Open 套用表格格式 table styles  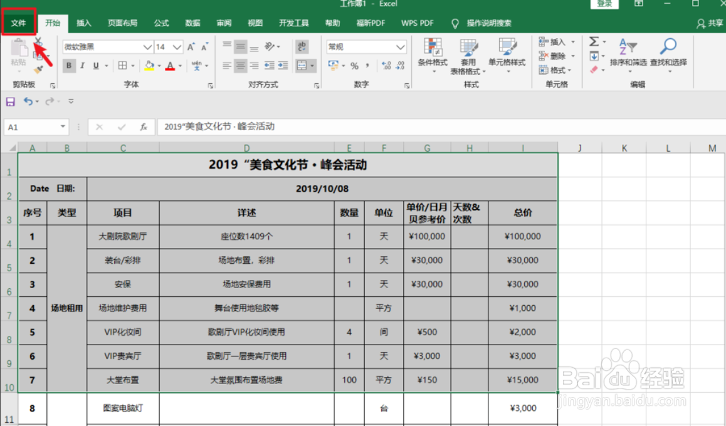pos(468,56)
